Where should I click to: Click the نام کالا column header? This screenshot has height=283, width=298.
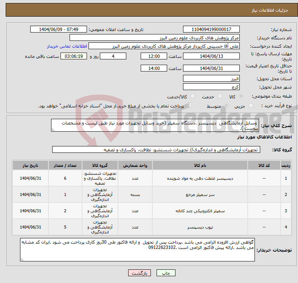tap(200, 165)
